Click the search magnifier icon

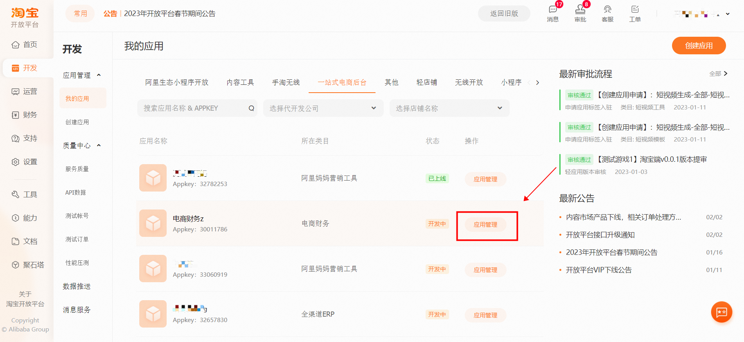click(251, 108)
